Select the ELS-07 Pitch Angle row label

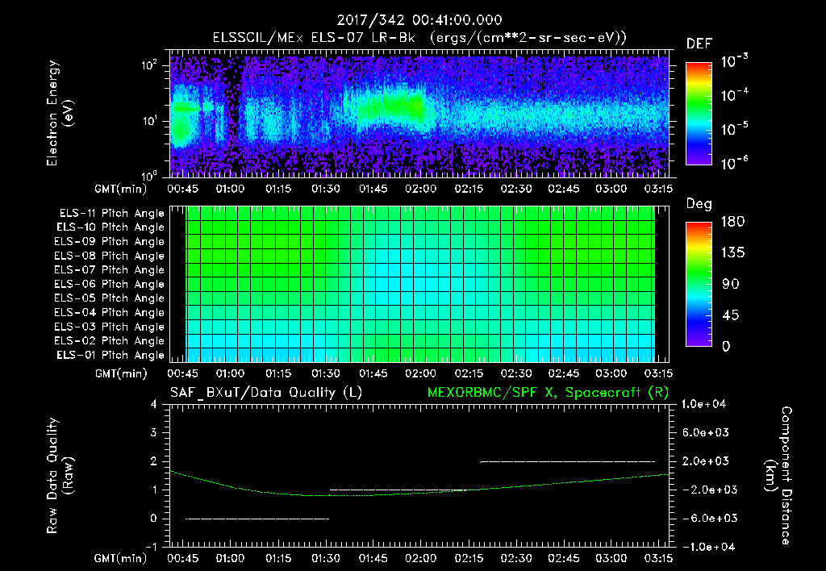tap(110, 269)
